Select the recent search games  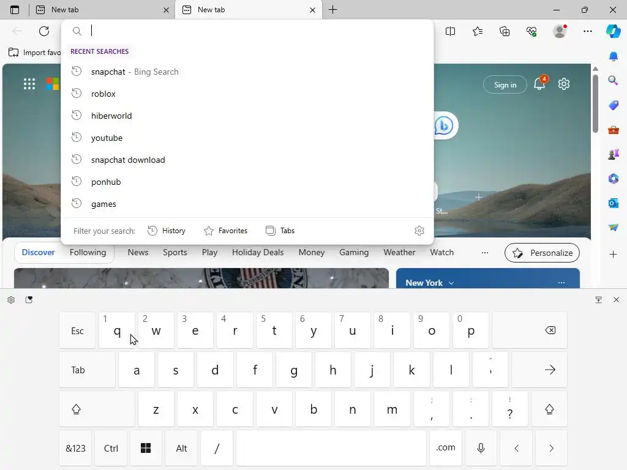247,203
